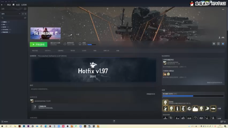Click the activity post input field
The image size is (228, 128).
[x=93, y=89]
